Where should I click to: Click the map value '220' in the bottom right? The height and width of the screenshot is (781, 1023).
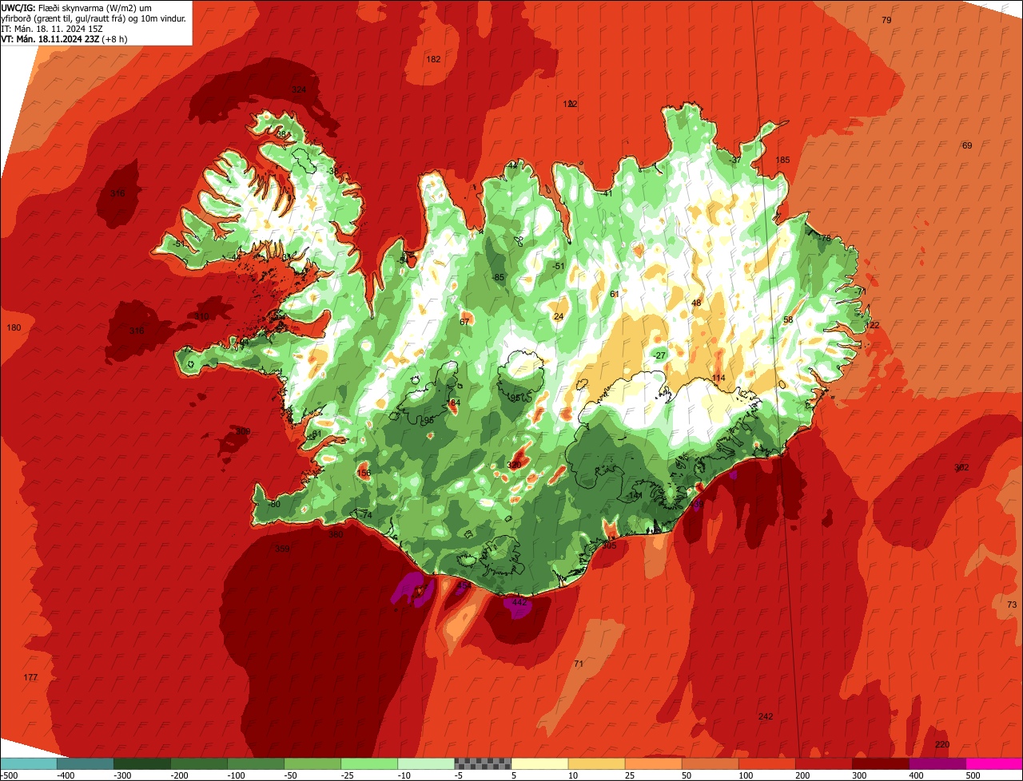[x=942, y=744]
